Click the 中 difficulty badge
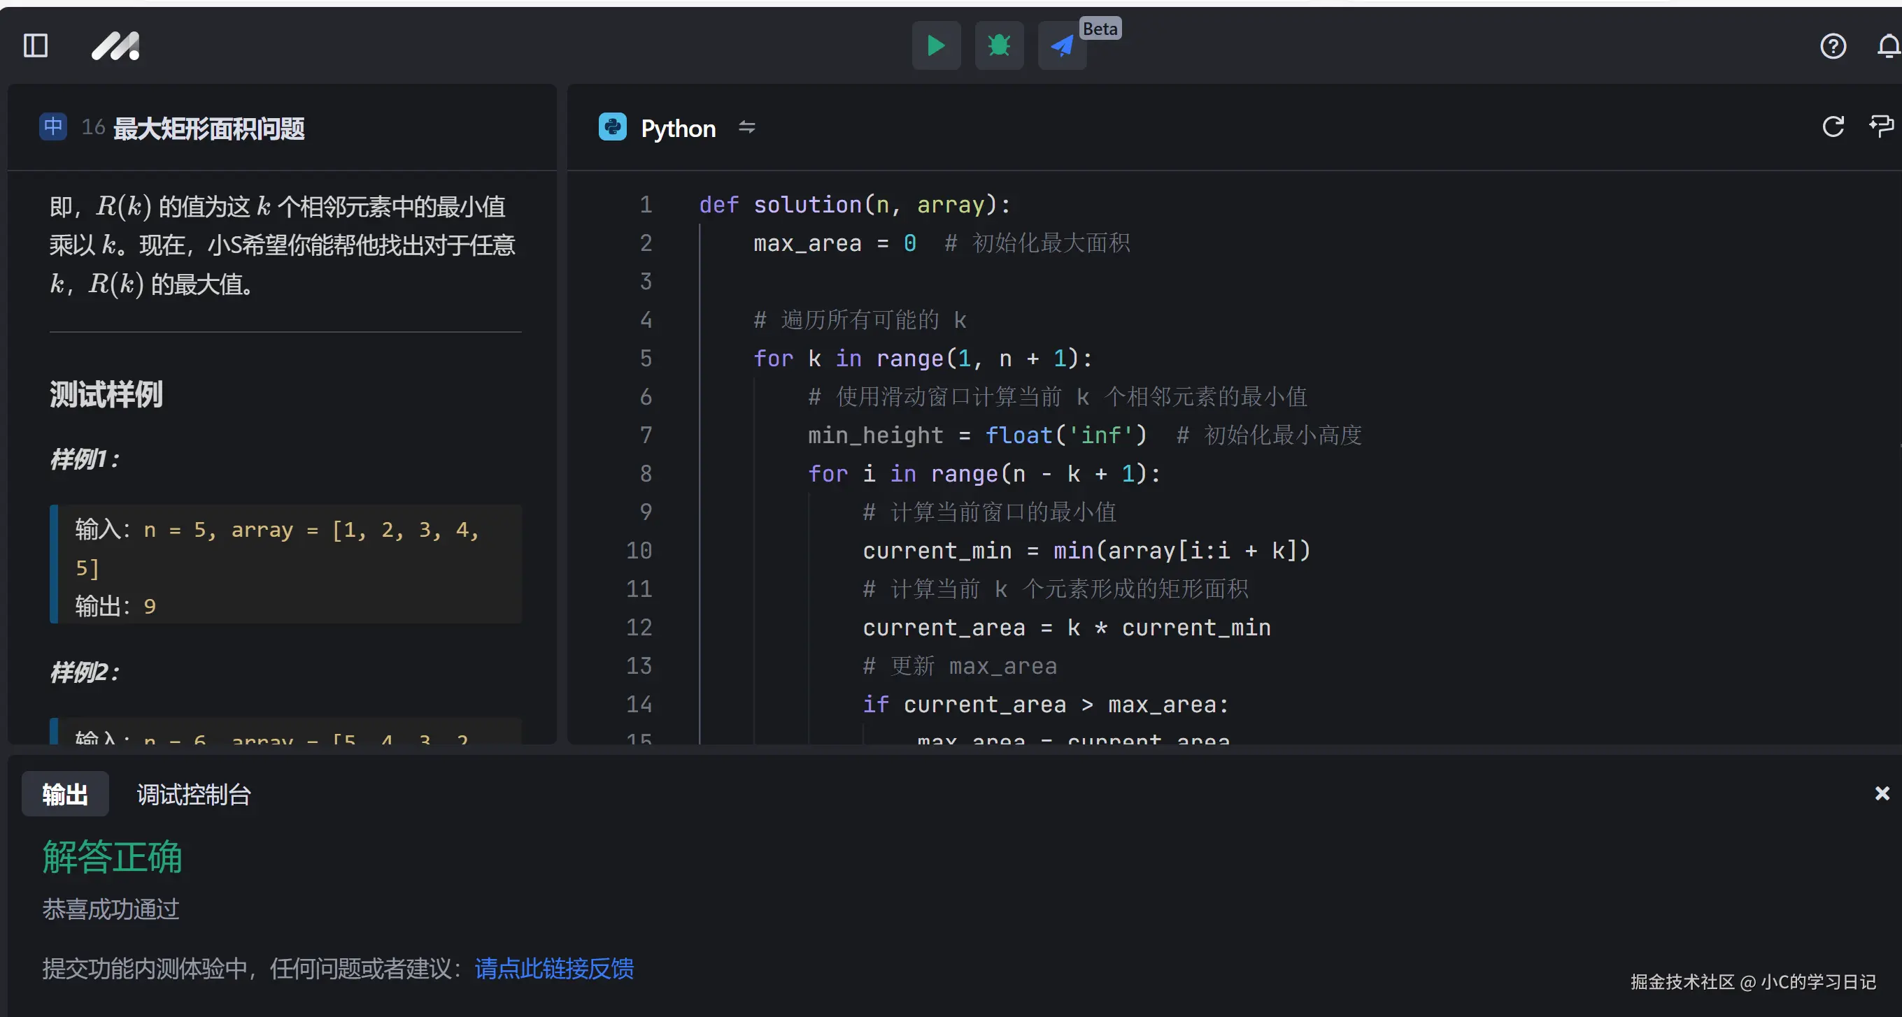This screenshot has width=1902, height=1017. click(x=53, y=127)
